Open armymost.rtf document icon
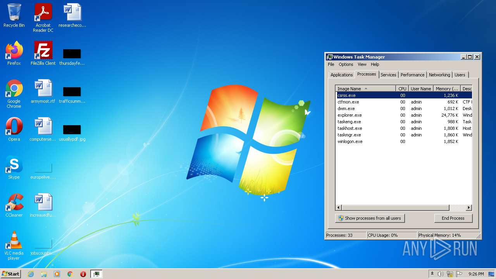The width and height of the screenshot is (496, 279). [43, 91]
